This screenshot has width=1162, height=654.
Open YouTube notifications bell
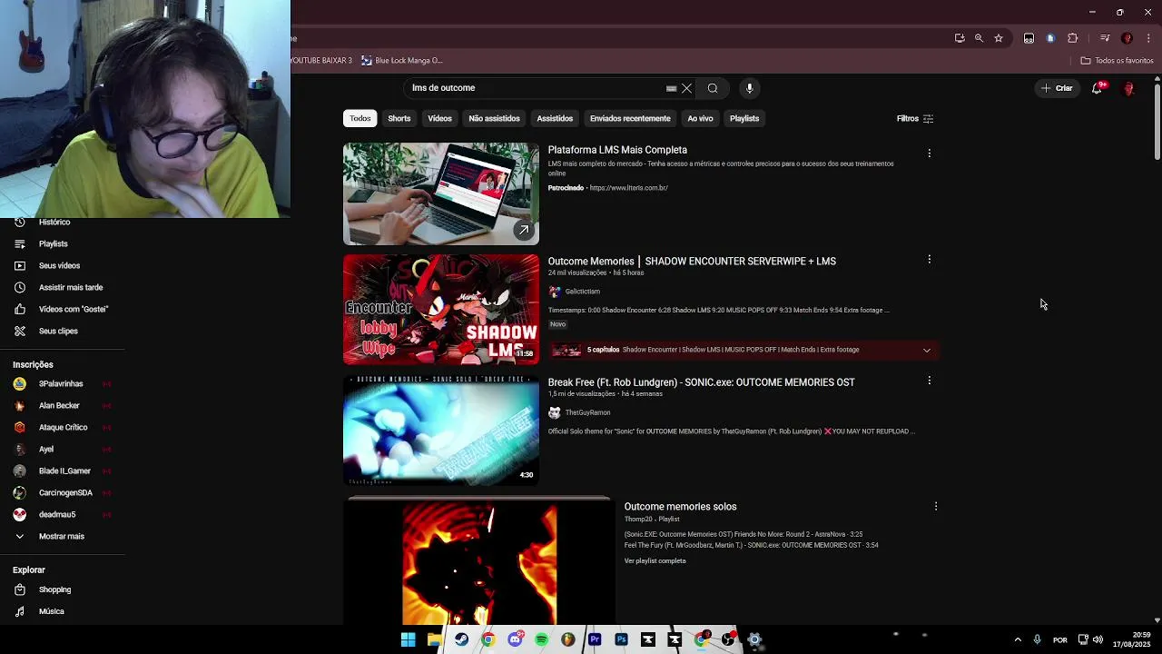click(1097, 88)
